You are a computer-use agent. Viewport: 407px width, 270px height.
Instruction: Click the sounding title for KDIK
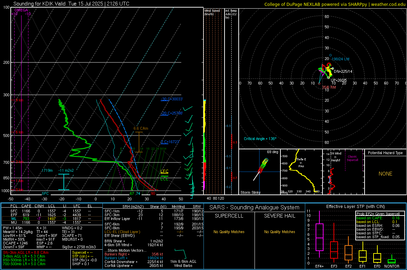pos(71,4)
